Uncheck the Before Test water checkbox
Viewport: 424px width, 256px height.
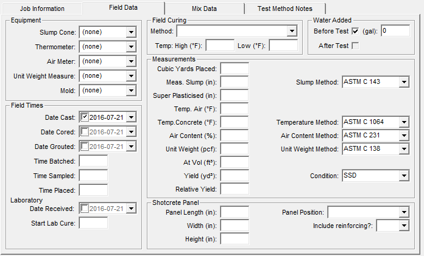click(355, 31)
